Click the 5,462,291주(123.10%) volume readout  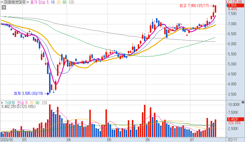19,107
